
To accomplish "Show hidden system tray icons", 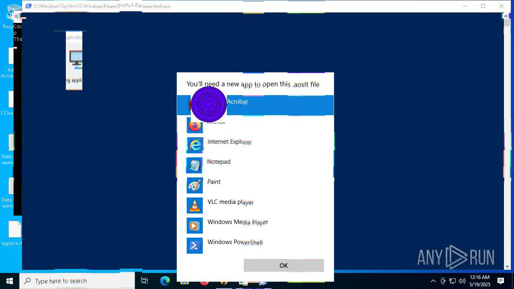I will pos(433,281).
